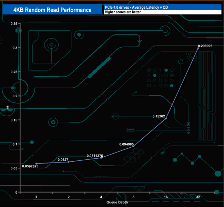This screenshot has height=207, width=224.
Task: Select the data point marker at queue depth 16
Action: 166,119
